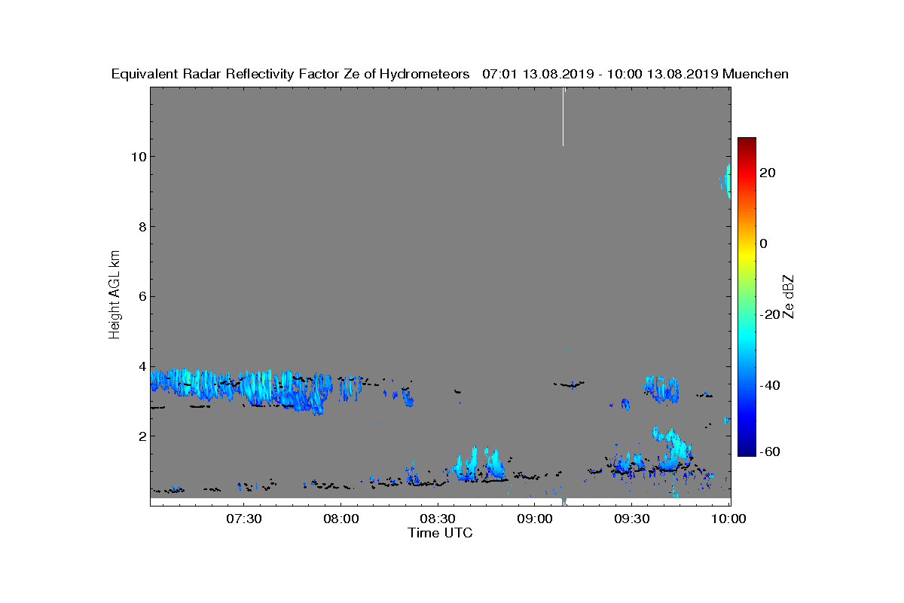Click the Height AGL km axis title

(115, 295)
